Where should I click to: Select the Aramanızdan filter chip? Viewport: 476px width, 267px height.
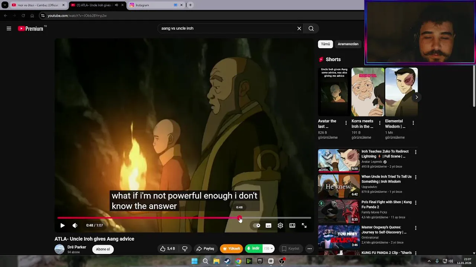point(348,44)
